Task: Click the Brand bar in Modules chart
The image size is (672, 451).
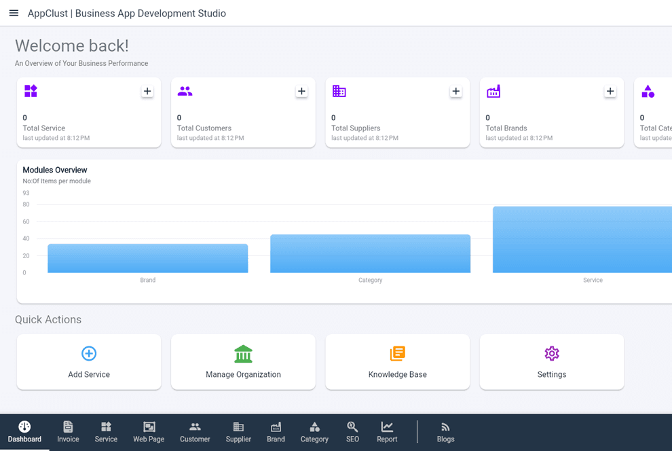Action: [x=148, y=259]
